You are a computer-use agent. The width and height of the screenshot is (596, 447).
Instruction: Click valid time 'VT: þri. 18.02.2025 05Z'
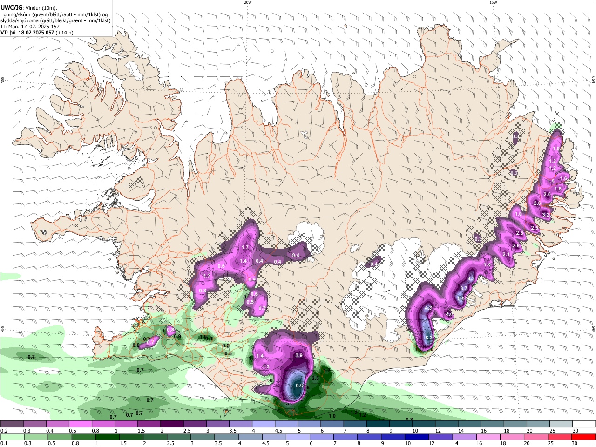pyautogui.click(x=27, y=33)
